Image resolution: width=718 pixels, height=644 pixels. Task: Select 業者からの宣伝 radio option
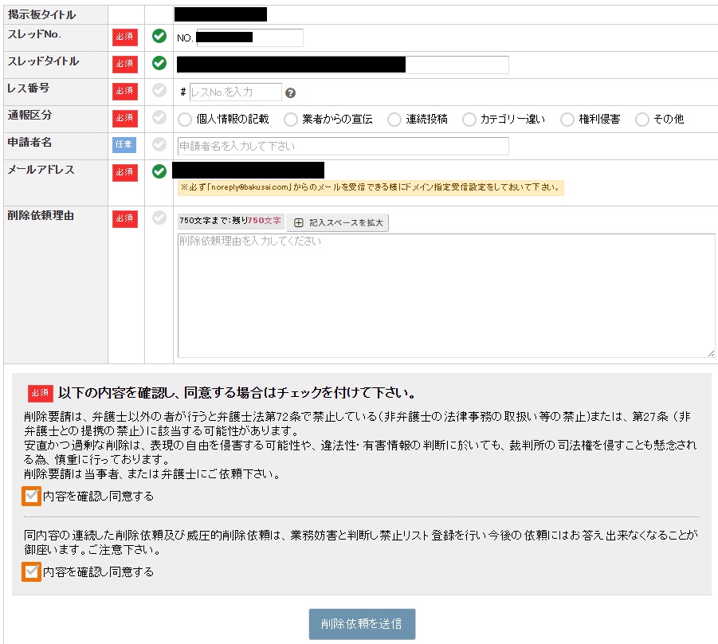coord(291,120)
